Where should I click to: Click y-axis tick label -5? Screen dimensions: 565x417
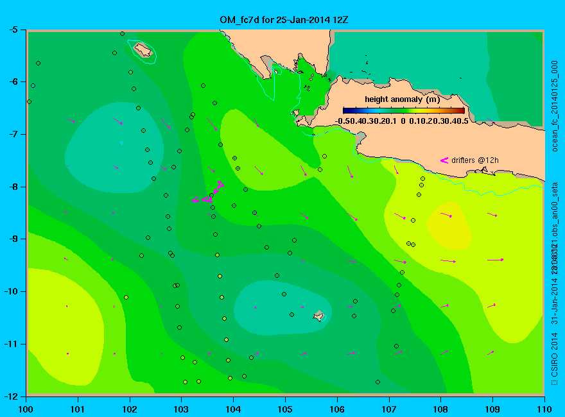[x=12, y=30]
